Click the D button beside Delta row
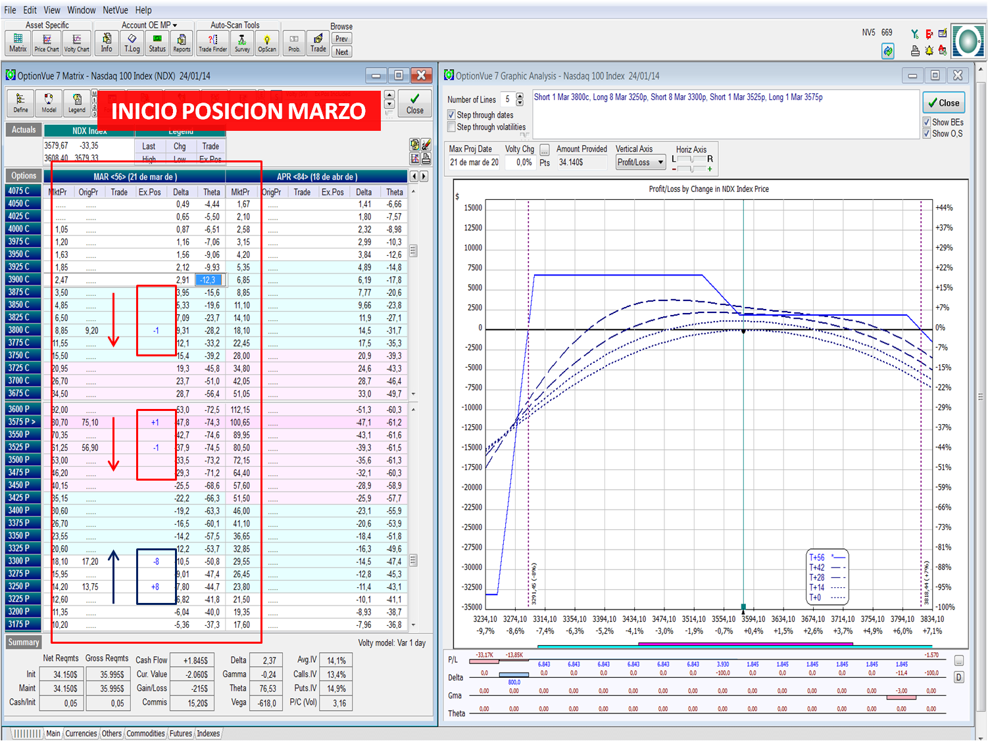The height and width of the screenshot is (741, 988). coord(959,677)
